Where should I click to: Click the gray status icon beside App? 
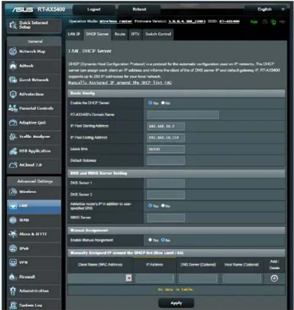(265, 22)
